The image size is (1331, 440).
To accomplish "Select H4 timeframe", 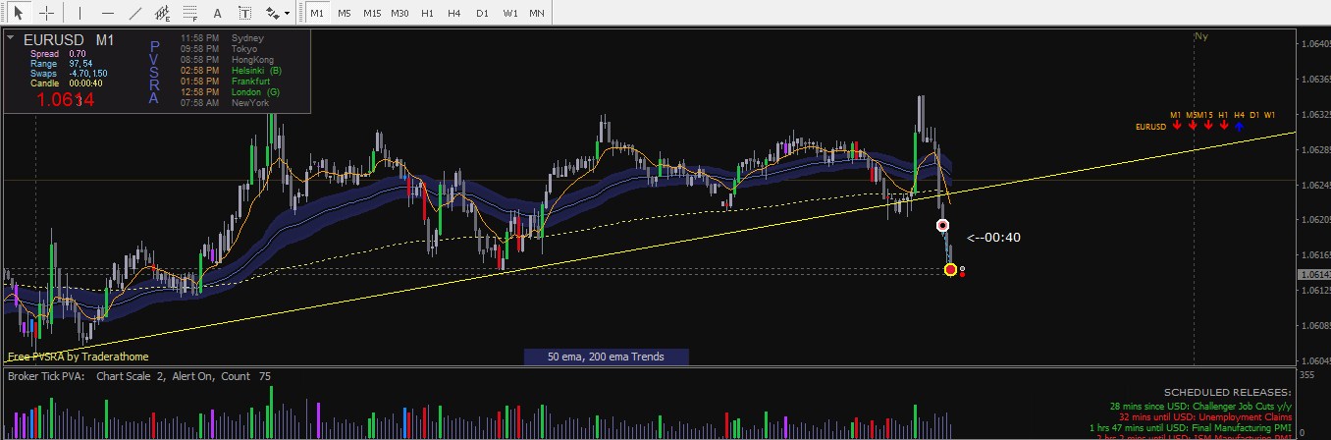I will point(453,14).
